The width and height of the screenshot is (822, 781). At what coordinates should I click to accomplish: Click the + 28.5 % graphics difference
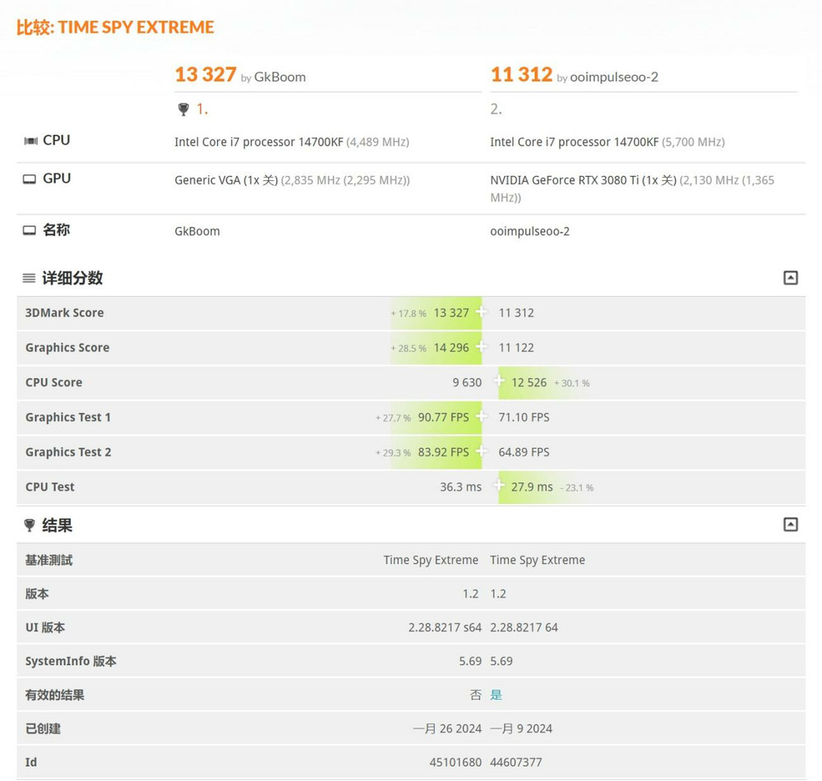(x=409, y=348)
